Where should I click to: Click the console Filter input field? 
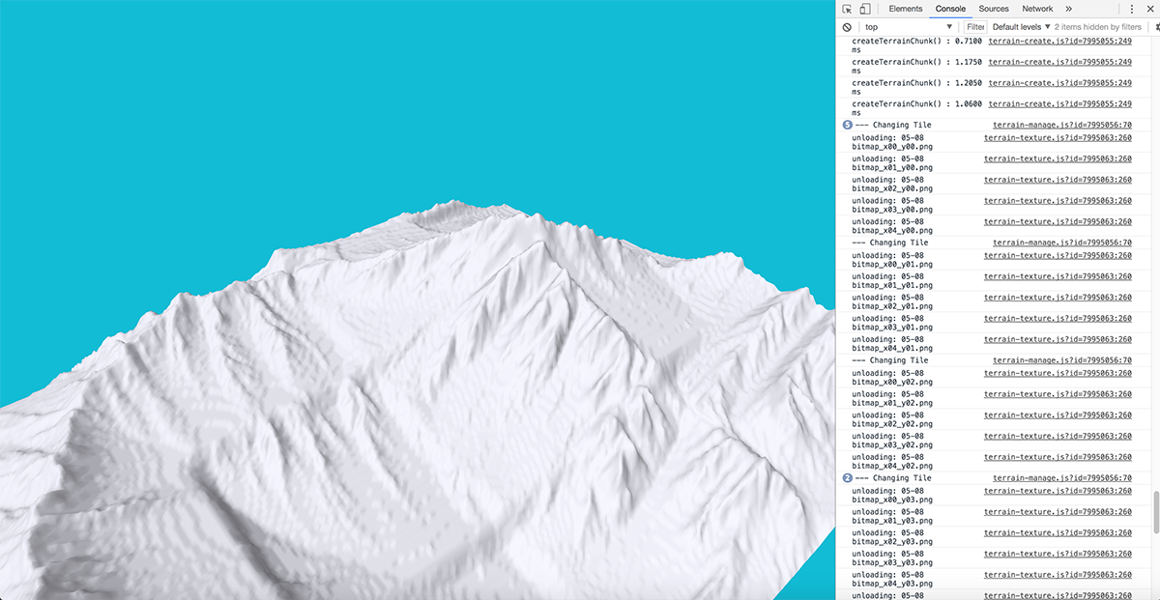(x=975, y=27)
